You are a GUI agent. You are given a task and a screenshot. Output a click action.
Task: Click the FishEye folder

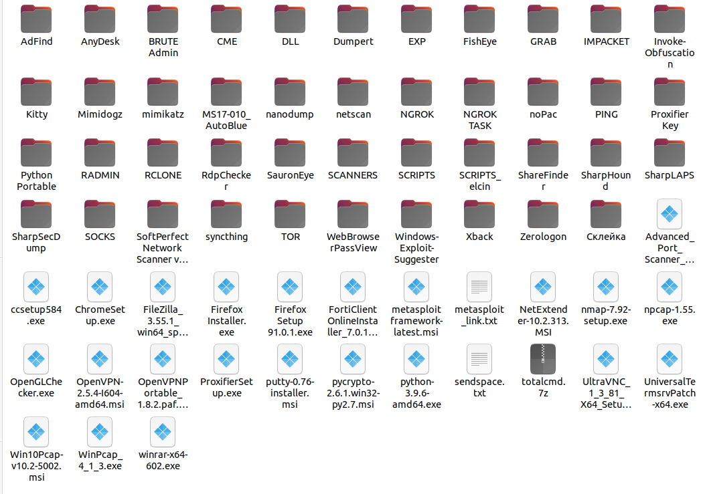tap(480, 19)
